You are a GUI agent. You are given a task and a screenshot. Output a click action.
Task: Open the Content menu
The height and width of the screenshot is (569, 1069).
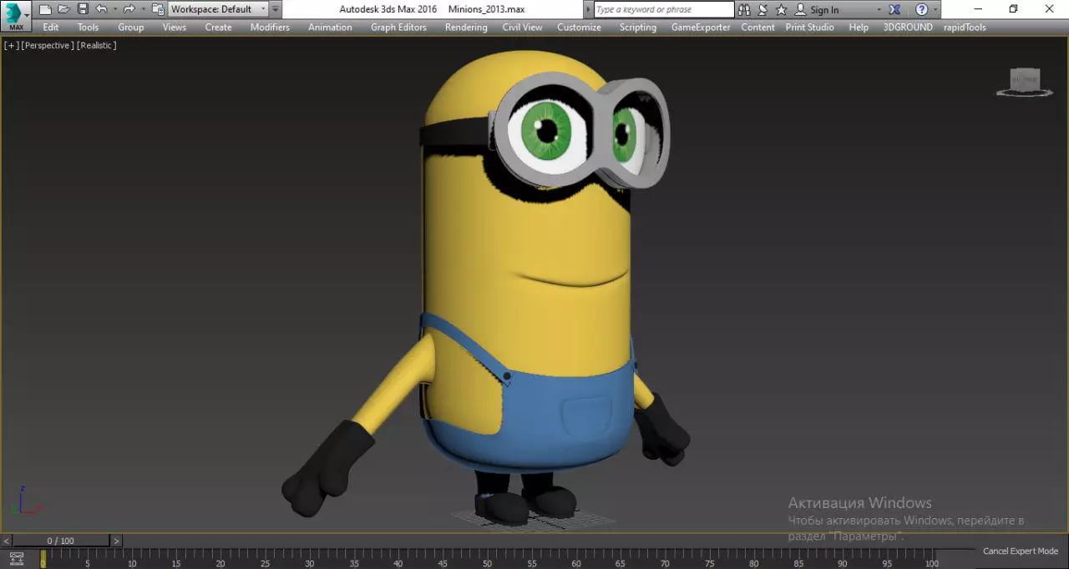[x=757, y=27]
